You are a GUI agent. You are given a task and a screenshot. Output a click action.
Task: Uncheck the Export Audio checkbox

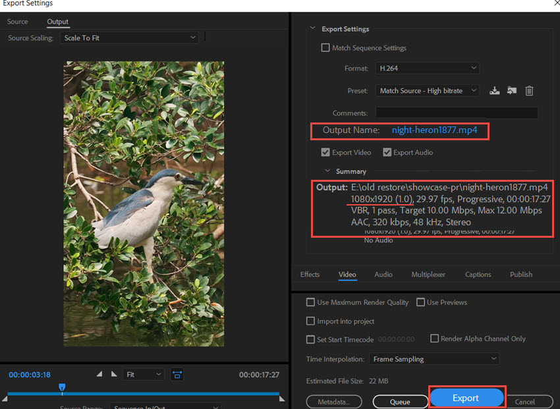pyautogui.click(x=387, y=152)
